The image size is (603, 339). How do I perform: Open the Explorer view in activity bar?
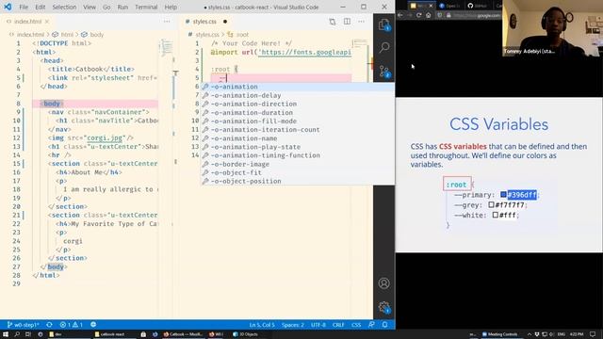[x=383, y=25]
